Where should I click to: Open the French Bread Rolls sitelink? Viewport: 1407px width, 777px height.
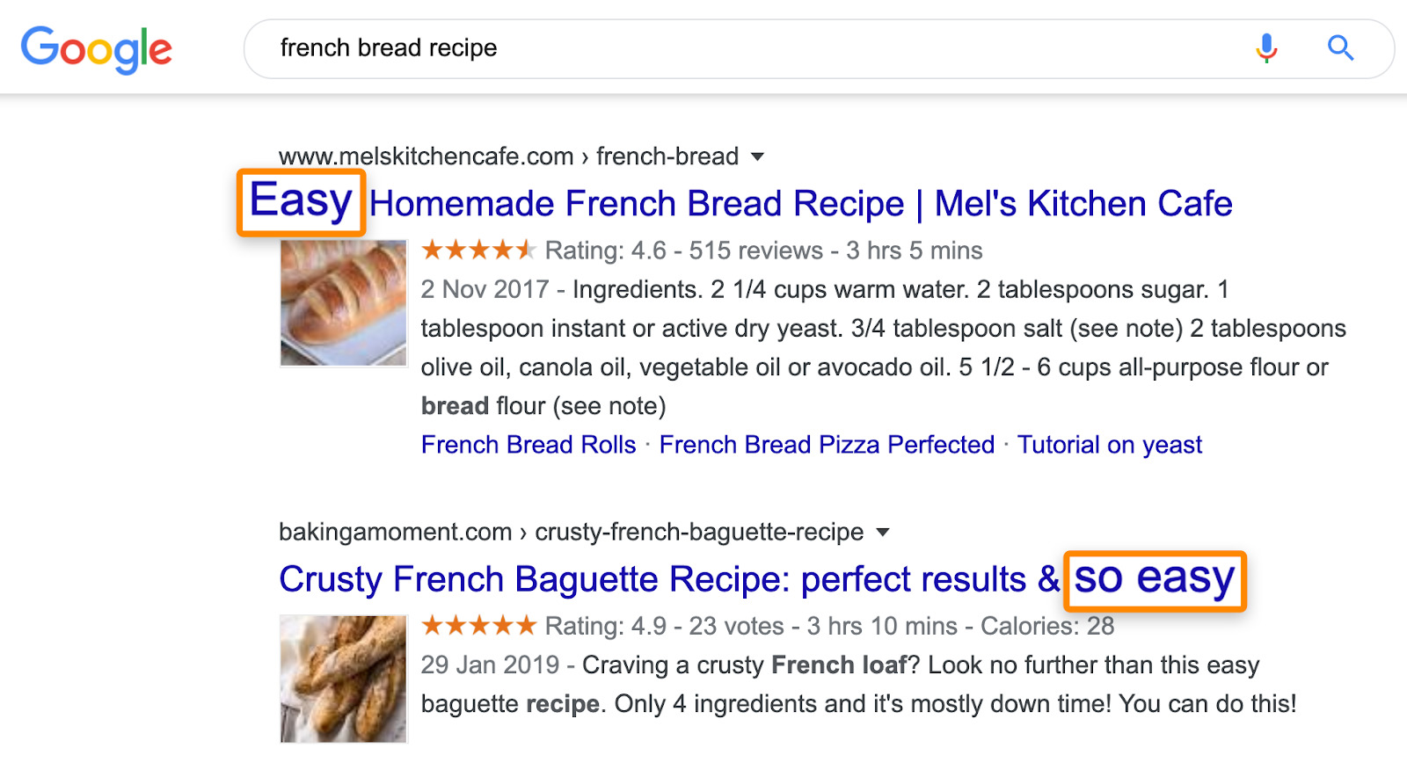click(529, 445)
